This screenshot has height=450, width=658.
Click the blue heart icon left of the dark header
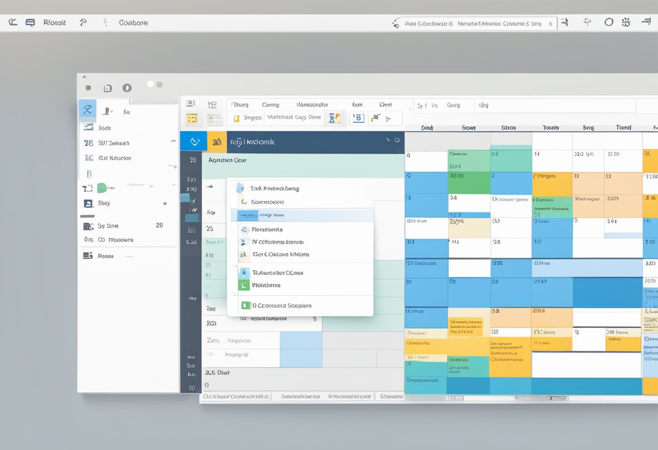pos(193,142)
